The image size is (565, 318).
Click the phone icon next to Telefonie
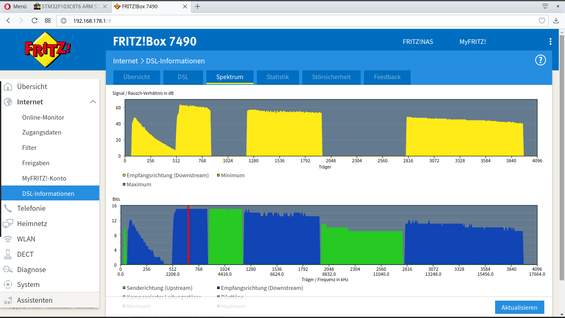click(x=8, y=208)
